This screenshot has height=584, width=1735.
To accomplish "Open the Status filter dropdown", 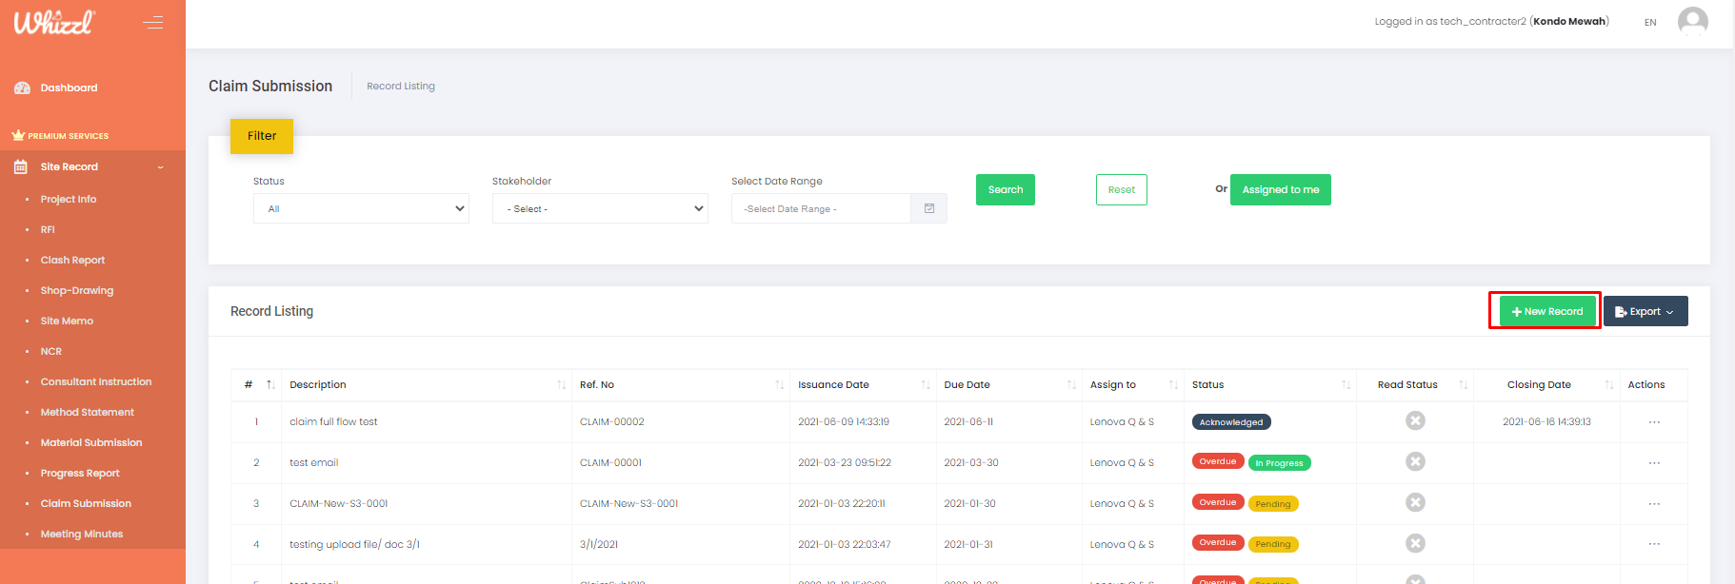I will (x=361, y=208).
